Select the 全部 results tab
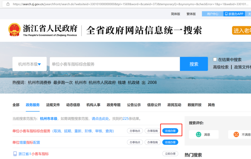The height and width of the screenshot is (159, 251). point(16,105)
